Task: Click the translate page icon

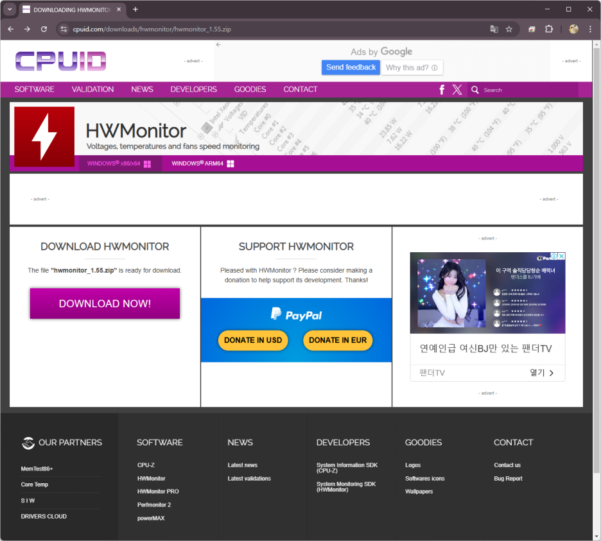Action: [x=494, y=29]
